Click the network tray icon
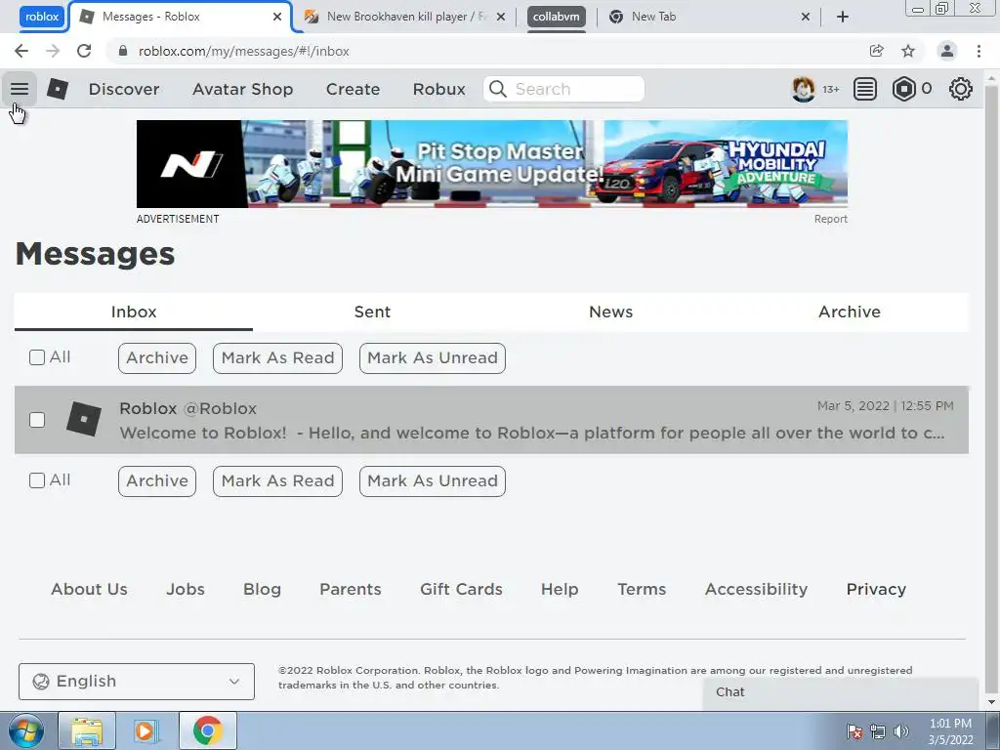This screenshot has height=750, width=1000. [x=878, y=731]
